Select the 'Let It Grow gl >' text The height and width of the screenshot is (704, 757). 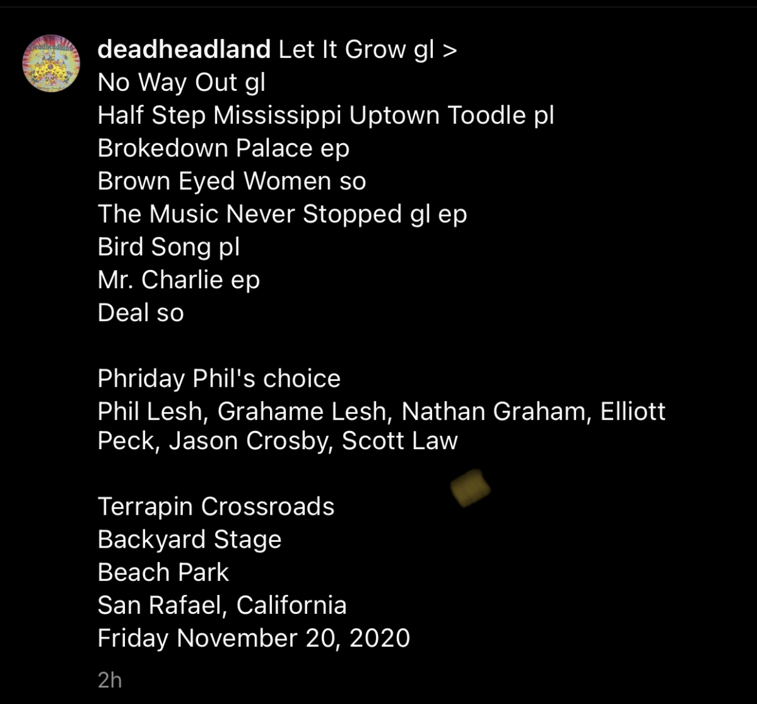pos(368,50)
